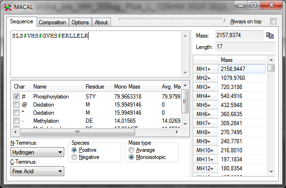The width and height of the screenshot is (286, 188).
Task: Click the Mass column header in charge table
Action: 242,60
